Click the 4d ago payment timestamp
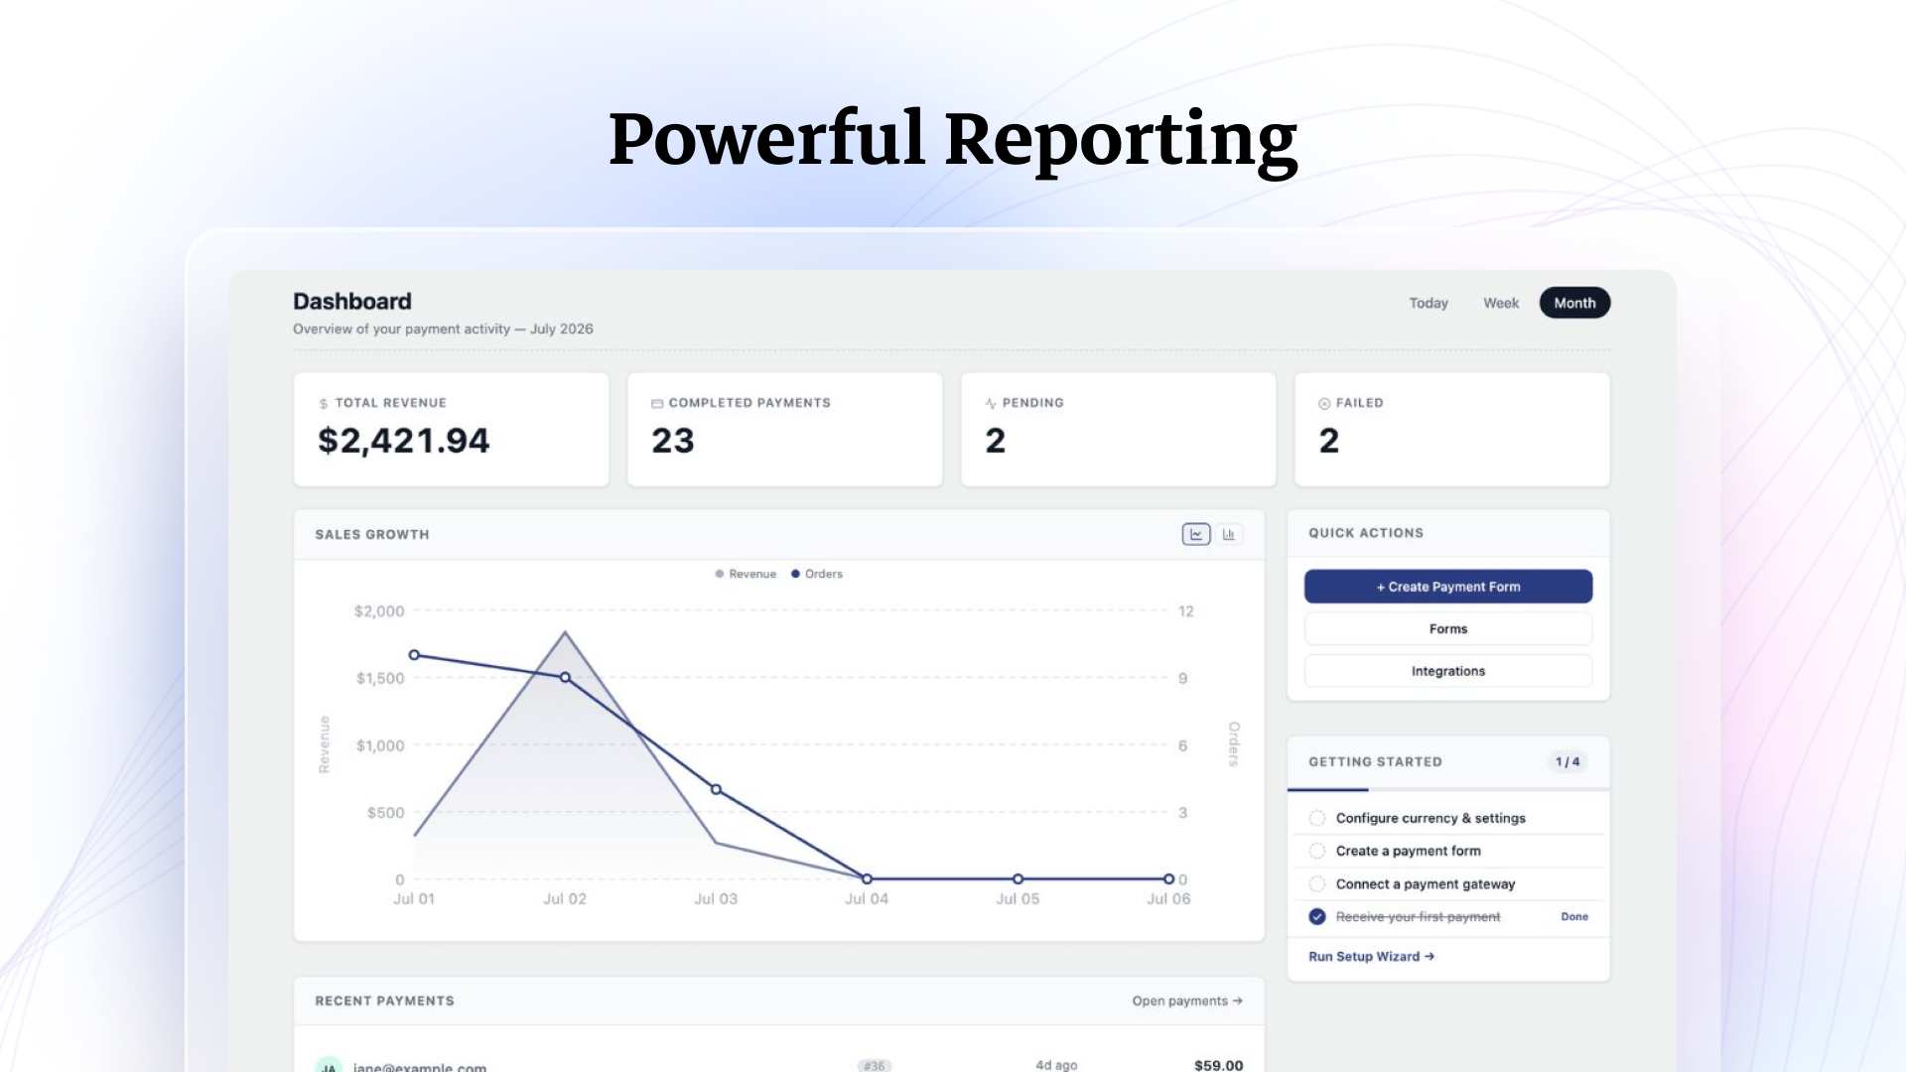This screenshot has width=1906, height=1072. pyautogui.click(x=1056, y=1065)
